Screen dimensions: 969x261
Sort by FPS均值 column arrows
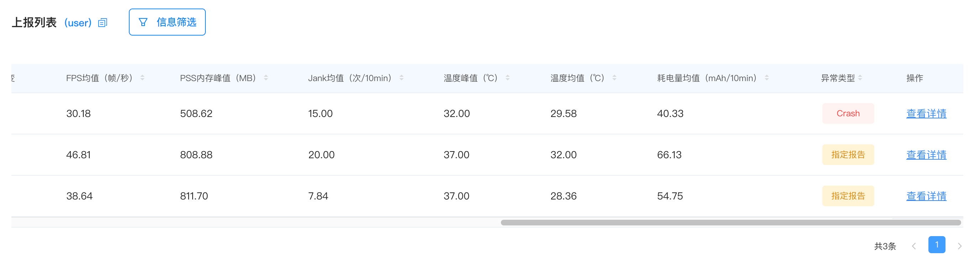click(142, 78)
